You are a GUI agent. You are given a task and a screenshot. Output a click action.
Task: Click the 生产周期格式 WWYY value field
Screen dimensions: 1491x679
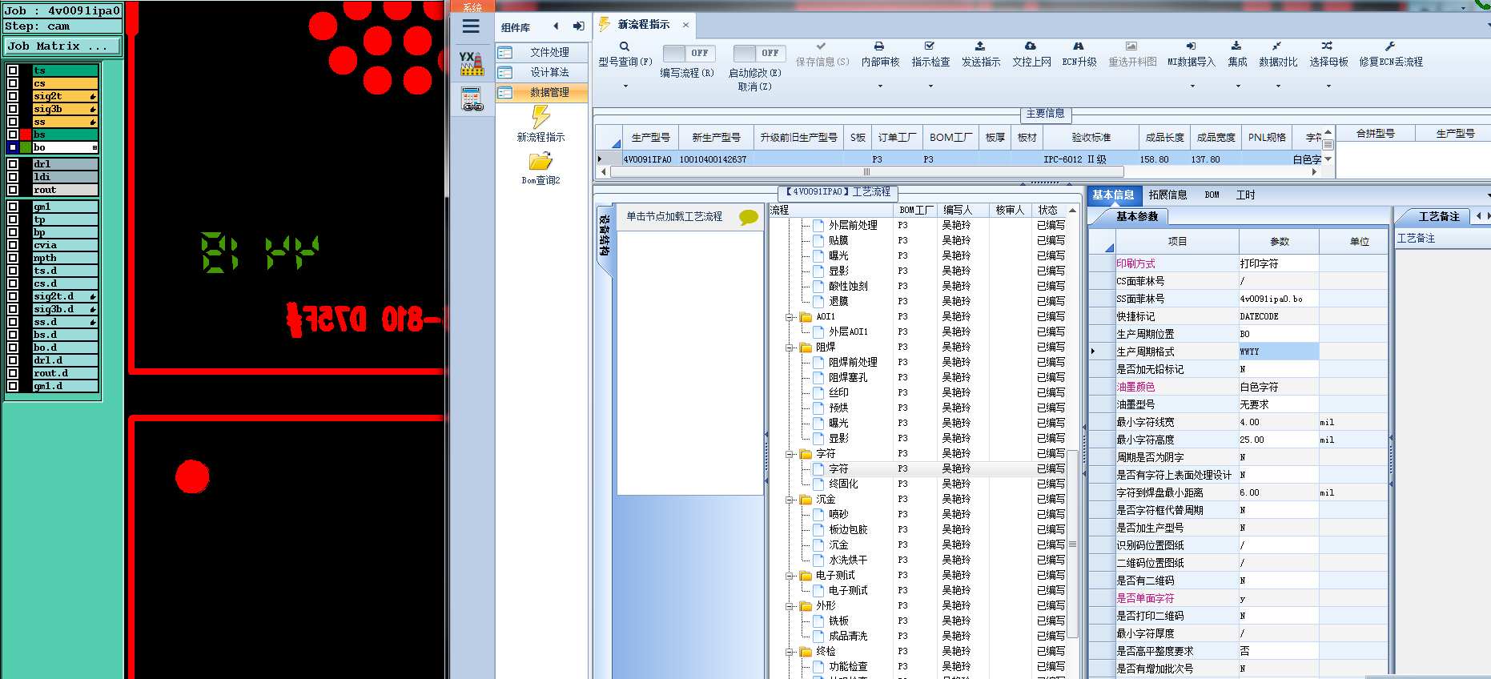pos(1278,352)
